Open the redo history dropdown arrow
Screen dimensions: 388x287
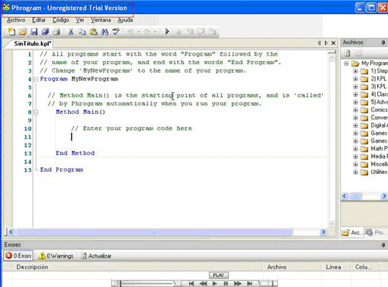pos(155,32)
